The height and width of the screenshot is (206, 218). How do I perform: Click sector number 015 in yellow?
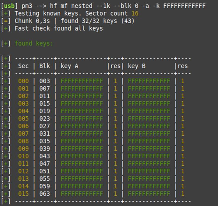click(x=23, y=194)
